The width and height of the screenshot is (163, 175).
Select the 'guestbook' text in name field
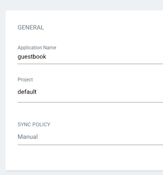pos(32,57)
